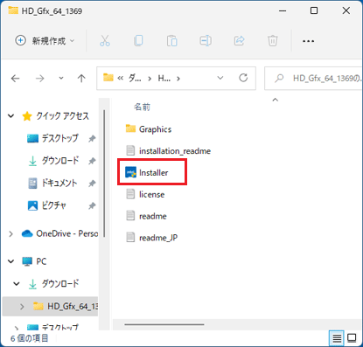Collapse the クイック アクセス tree node
The height and width of the screenshot is (347, 363).
11,116
